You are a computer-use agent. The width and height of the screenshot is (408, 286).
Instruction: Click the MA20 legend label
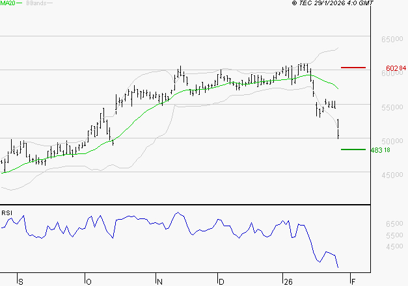pos(8,3)
